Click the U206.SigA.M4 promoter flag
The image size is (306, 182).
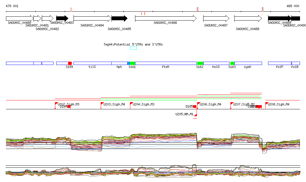[198, 104]
